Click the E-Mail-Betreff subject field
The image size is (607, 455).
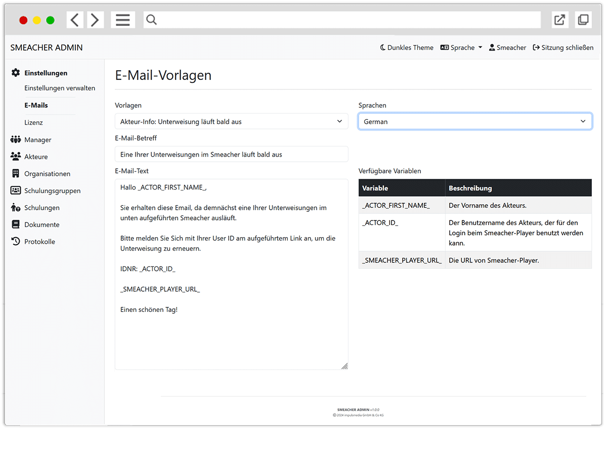click(232, 154)
